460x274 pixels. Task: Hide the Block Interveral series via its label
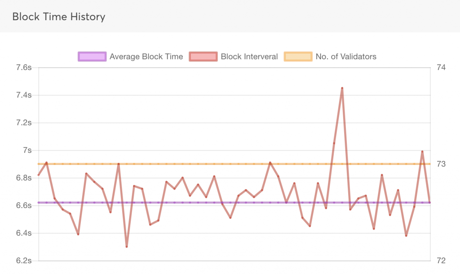point(249,57)
